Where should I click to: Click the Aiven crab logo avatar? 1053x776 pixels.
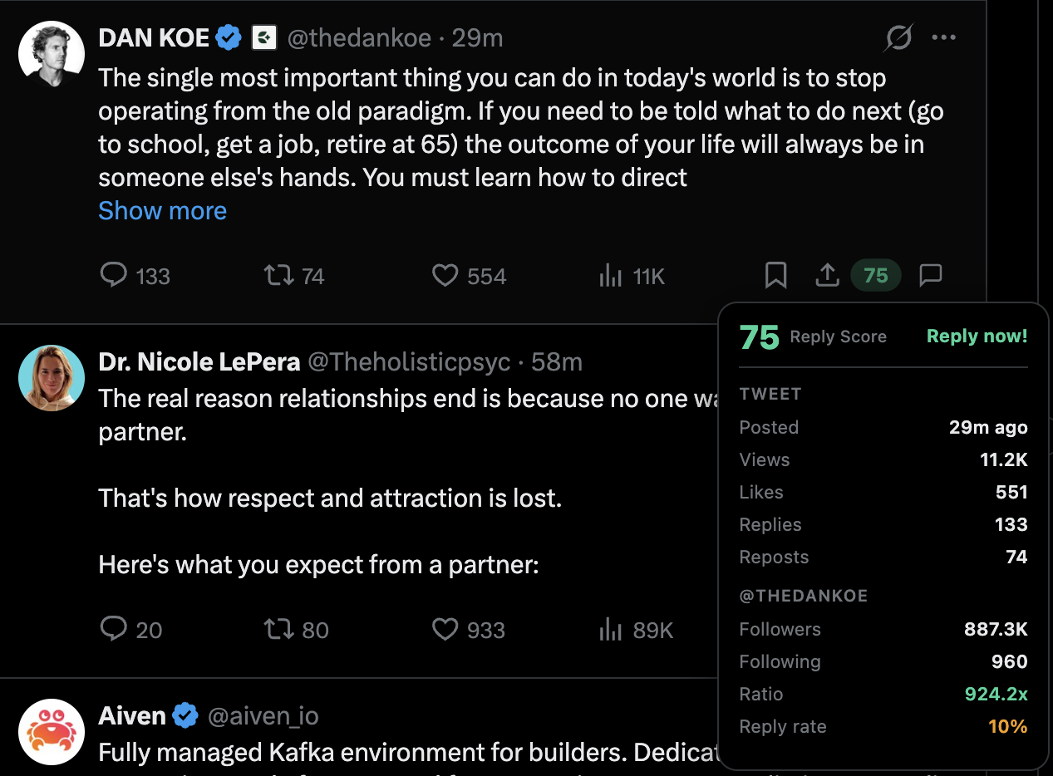[x=52, y=731]
